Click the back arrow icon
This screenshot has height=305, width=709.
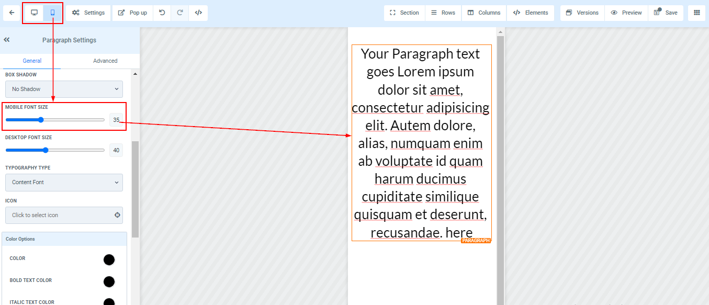pyautogui.click(x=12, y=13)
